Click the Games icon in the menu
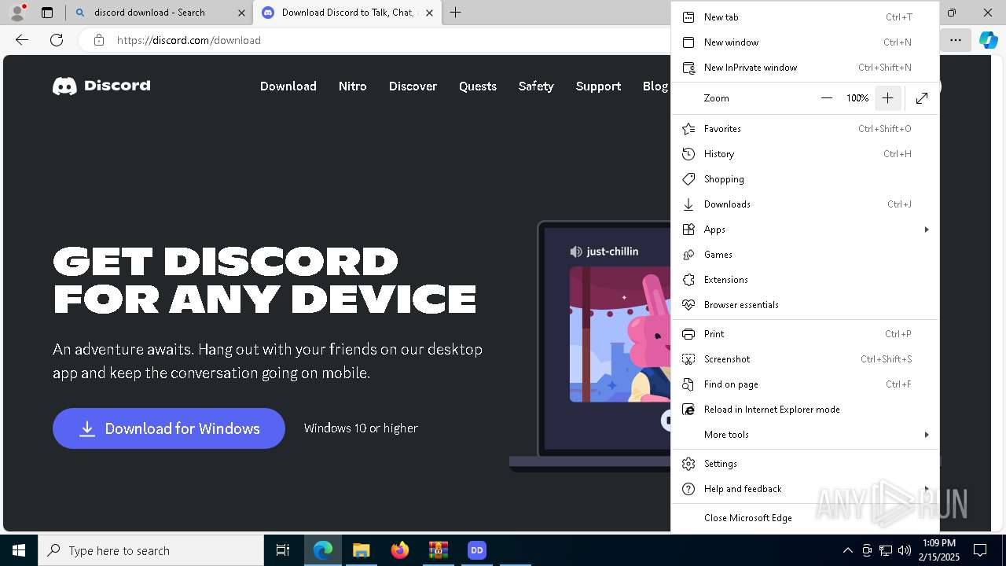 (x=688, y=255)
